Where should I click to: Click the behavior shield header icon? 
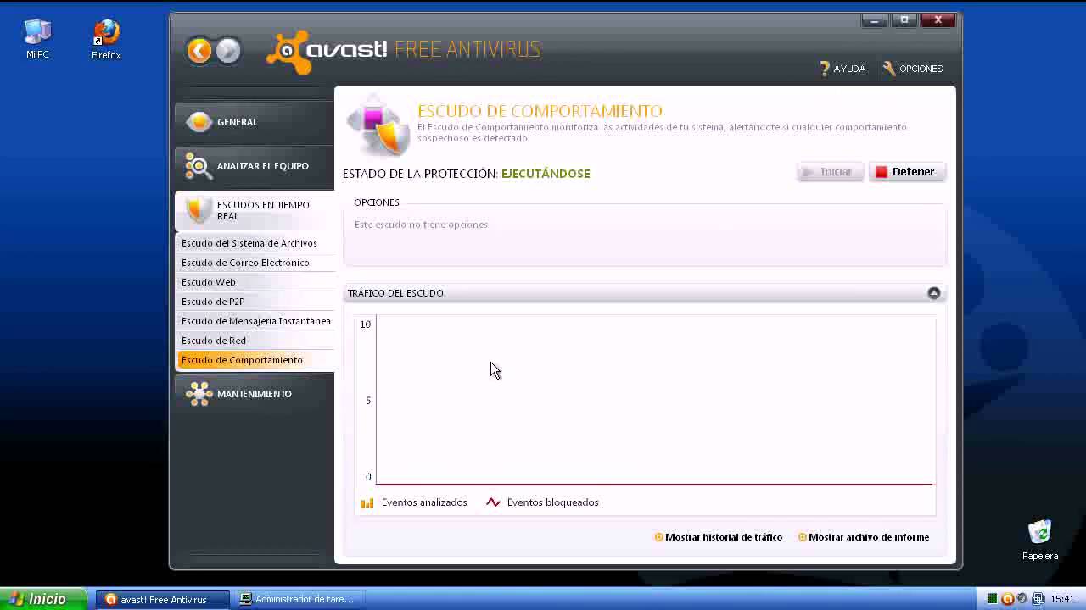click(x=378, y=127)
